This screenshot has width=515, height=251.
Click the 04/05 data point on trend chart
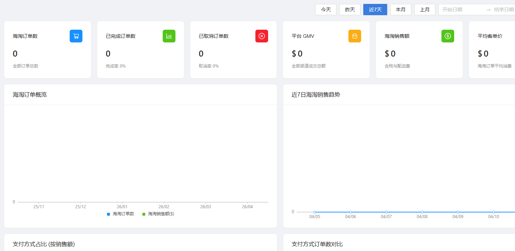(x=315, y=212)
